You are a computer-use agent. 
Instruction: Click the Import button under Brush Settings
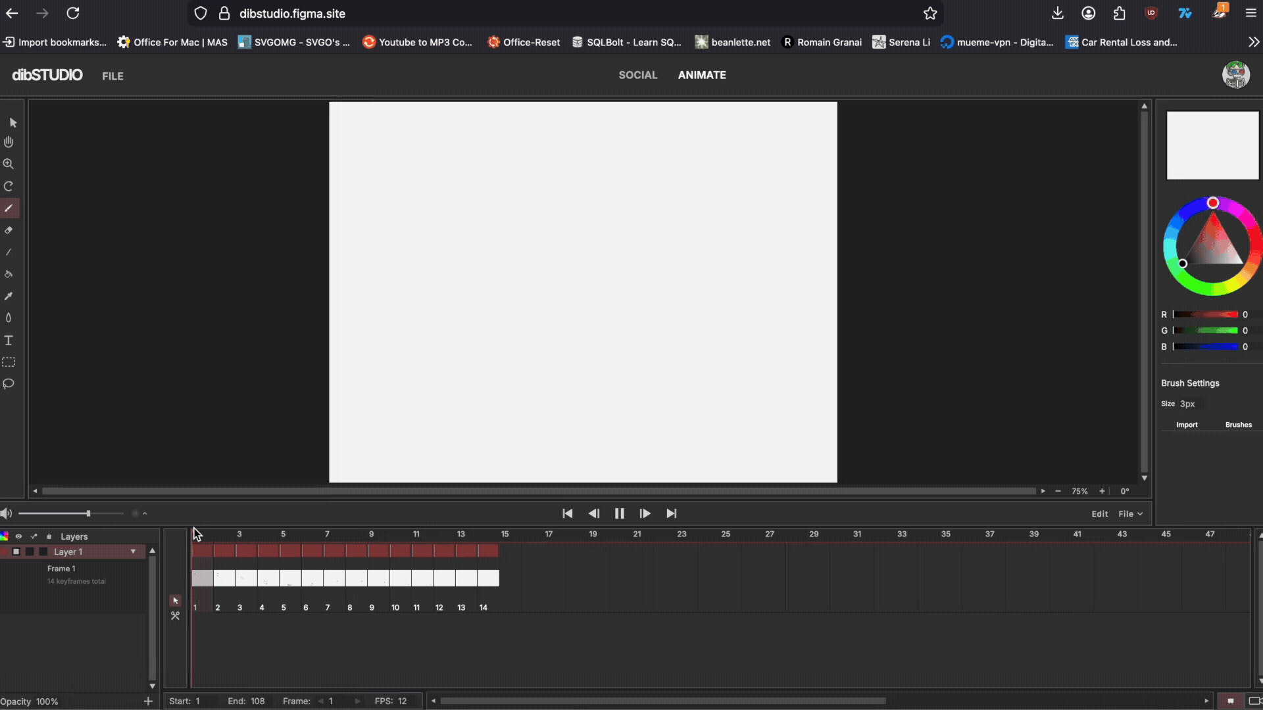coord(1187,425)
